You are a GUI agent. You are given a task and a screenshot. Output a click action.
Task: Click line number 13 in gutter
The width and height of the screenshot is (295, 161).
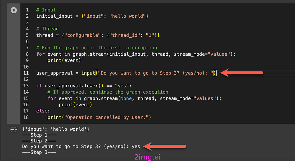pos(26,86)
